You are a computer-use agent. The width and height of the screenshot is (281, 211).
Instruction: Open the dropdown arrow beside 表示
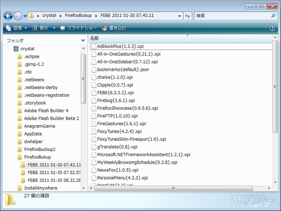click(54, 28)
